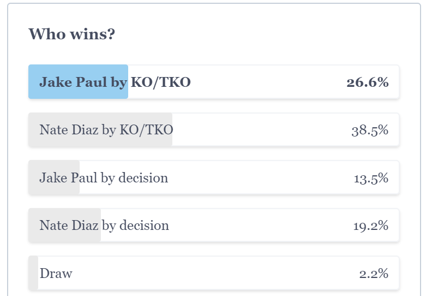Click the gray bar fill on Jake Paul decision
The height and width of the screenshot is (296, 426).
(x=54, y=177)
